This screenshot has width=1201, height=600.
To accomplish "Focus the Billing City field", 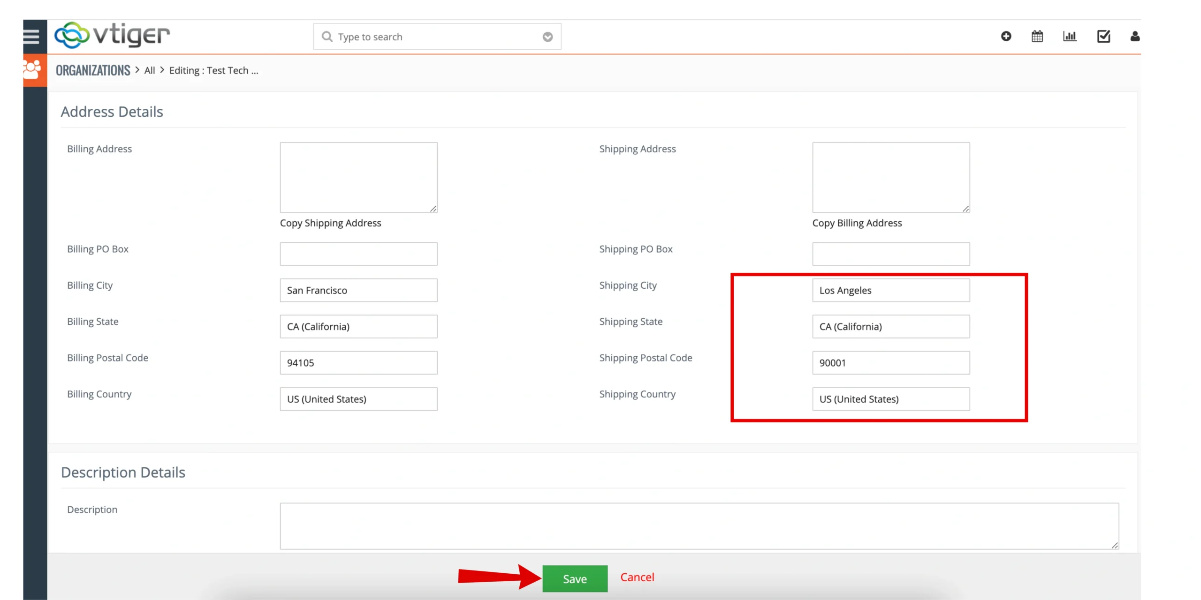I will [x=358, y=290].
